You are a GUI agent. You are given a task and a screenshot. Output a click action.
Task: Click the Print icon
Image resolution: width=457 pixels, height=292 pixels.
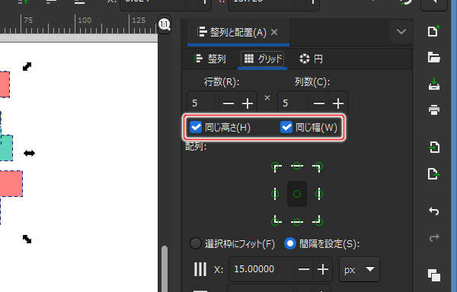(x=433, y=109)
